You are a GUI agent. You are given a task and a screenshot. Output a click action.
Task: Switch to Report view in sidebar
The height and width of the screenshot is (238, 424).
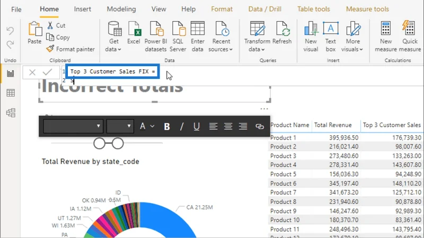click(x=11, y=74)
